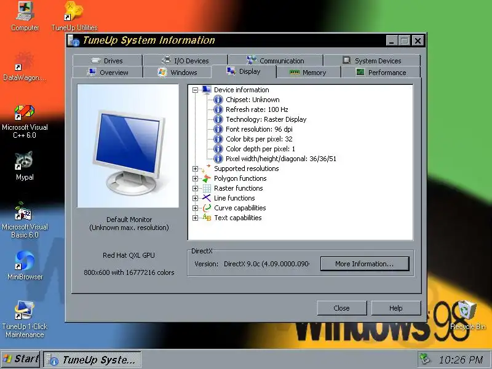Click the Polygon functions shape icon
The image size is (492, 369).
coord(207,178)
